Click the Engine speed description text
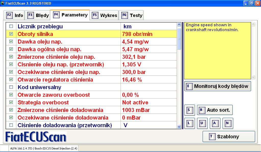 [212, 27]
